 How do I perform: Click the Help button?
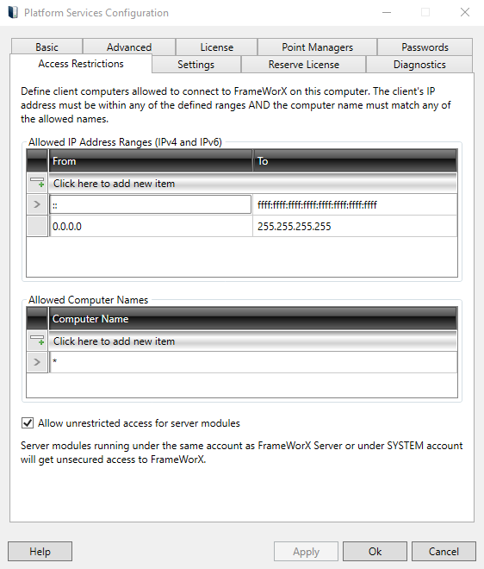40,551
